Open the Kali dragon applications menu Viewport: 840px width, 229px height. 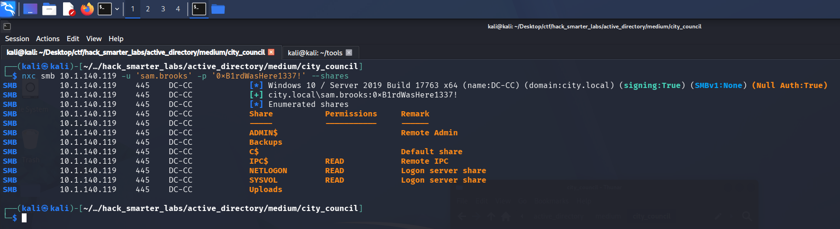pos(8,9)
